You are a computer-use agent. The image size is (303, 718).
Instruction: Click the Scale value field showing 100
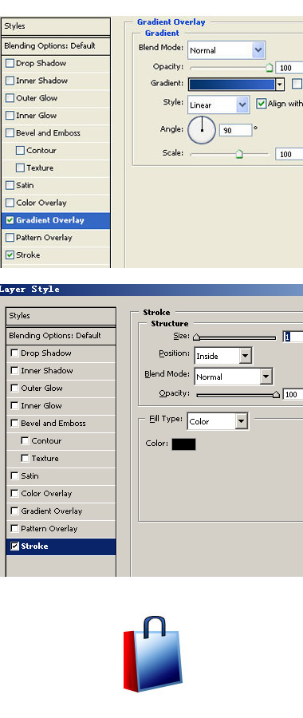coord(289,154)
